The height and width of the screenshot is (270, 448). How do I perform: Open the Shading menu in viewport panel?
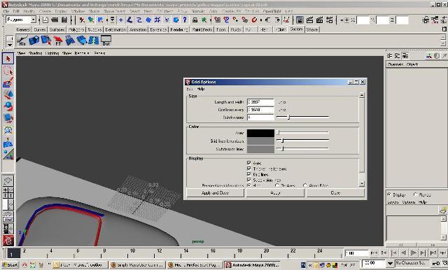pyautogui.click(x=36, y=53)
